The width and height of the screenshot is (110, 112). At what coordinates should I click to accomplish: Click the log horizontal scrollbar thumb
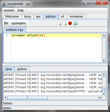click(x=28, y=98)
